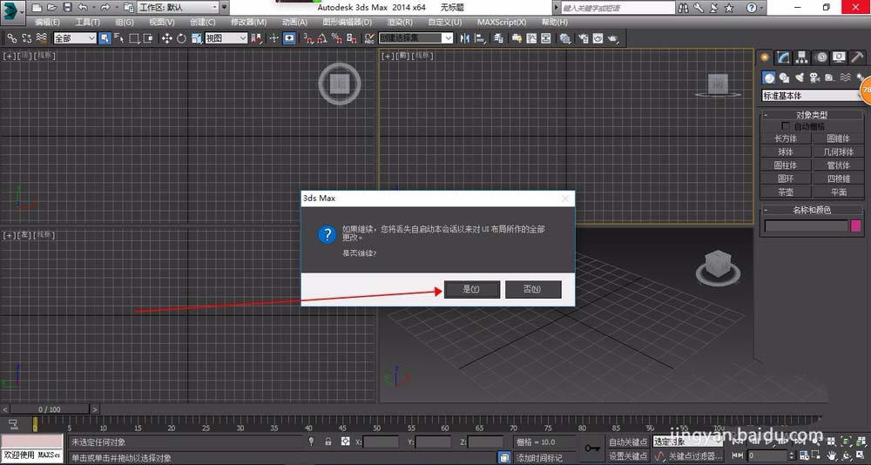The width and height of the screenshot is (871, 465).
Task: Click the Align tool icon
Action: pos(479,38)
